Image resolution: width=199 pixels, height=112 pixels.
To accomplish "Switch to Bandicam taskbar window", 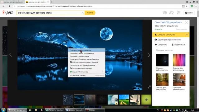I will click(95, 110).
